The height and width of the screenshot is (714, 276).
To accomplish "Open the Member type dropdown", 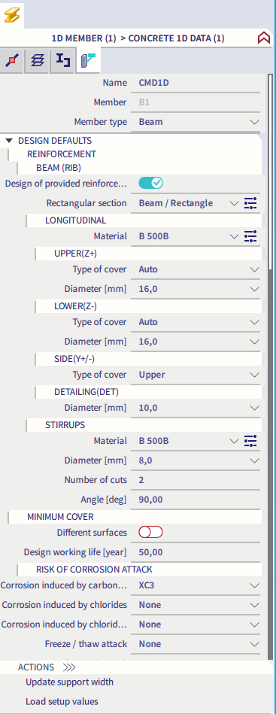I will click(196, 122).
